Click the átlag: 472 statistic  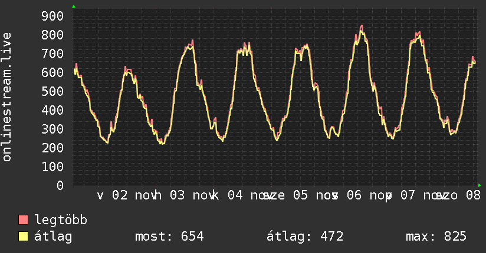click(x=305, y=237)
